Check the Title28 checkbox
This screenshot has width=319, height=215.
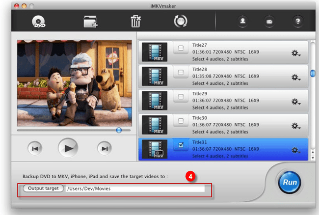pos(181,73)
